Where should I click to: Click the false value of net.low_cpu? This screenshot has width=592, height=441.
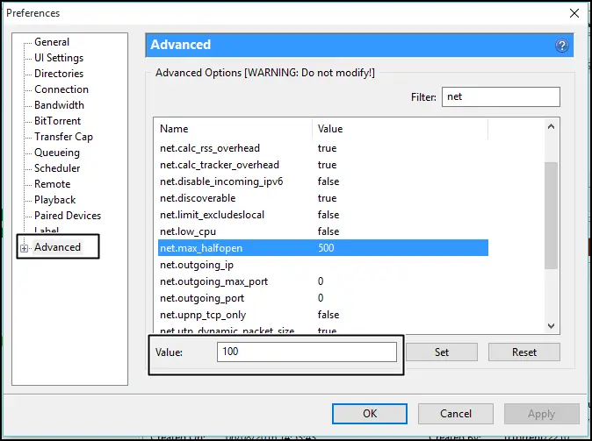pos(328,231)
